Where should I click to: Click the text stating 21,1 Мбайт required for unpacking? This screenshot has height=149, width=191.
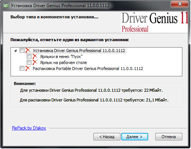tap(94, 100)
